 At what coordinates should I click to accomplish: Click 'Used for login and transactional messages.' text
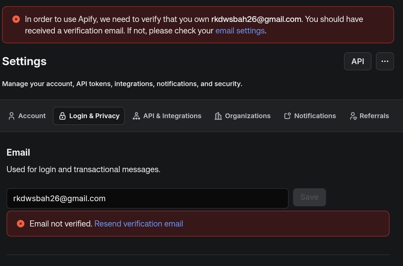pos(83,169)
